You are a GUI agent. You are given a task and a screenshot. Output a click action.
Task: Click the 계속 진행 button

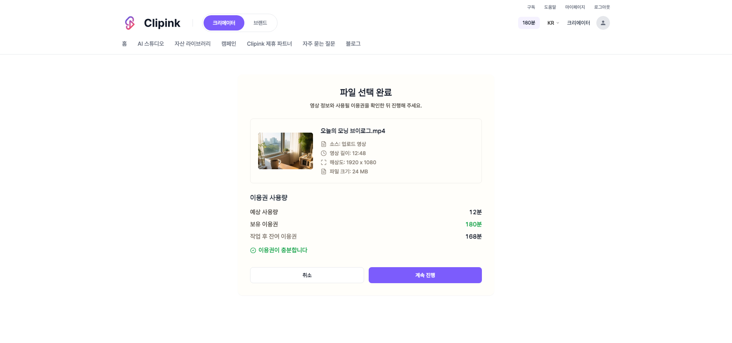pos(425,275)
